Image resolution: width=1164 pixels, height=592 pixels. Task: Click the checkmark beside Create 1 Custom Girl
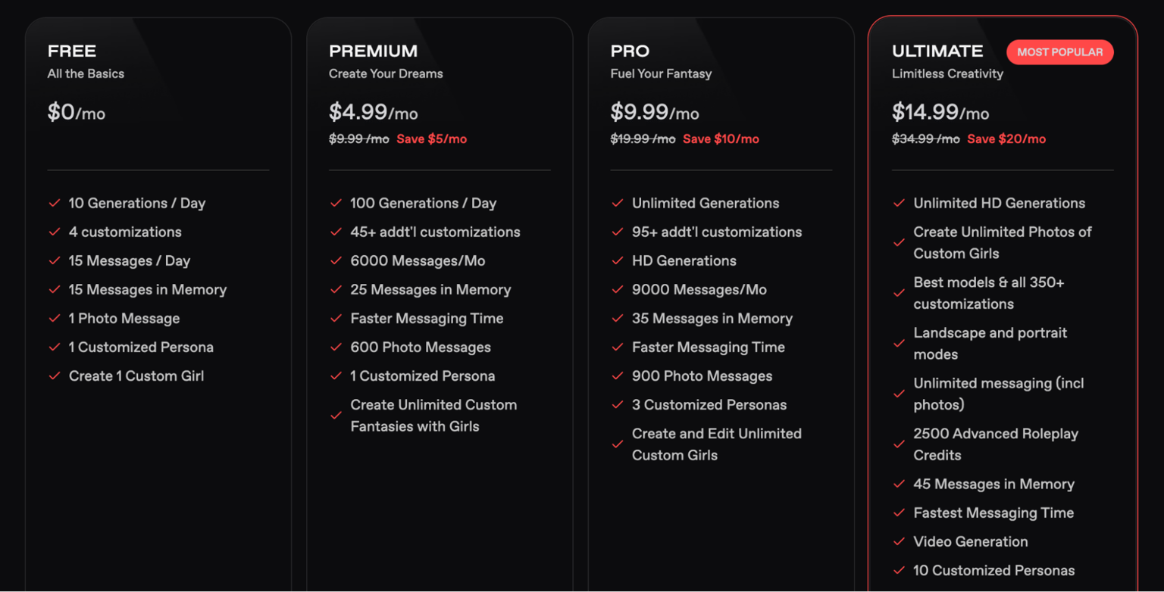point(55,376)
